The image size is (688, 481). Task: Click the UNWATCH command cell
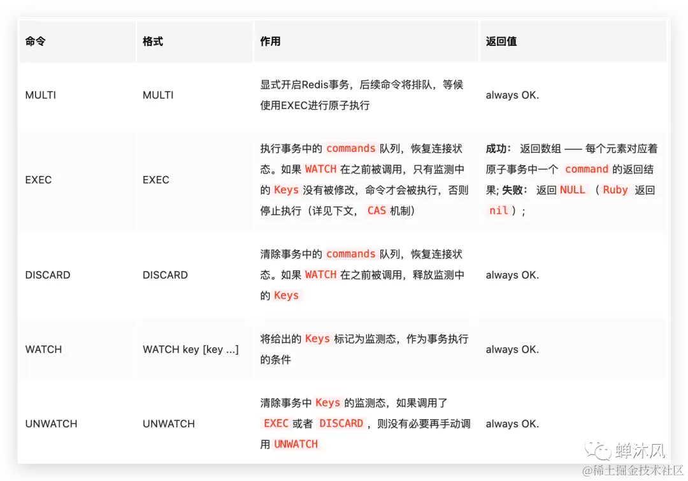(x=51, y=423)
